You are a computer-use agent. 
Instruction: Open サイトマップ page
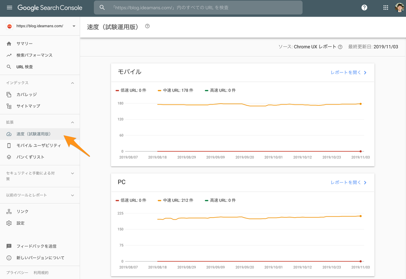point(28,106)
